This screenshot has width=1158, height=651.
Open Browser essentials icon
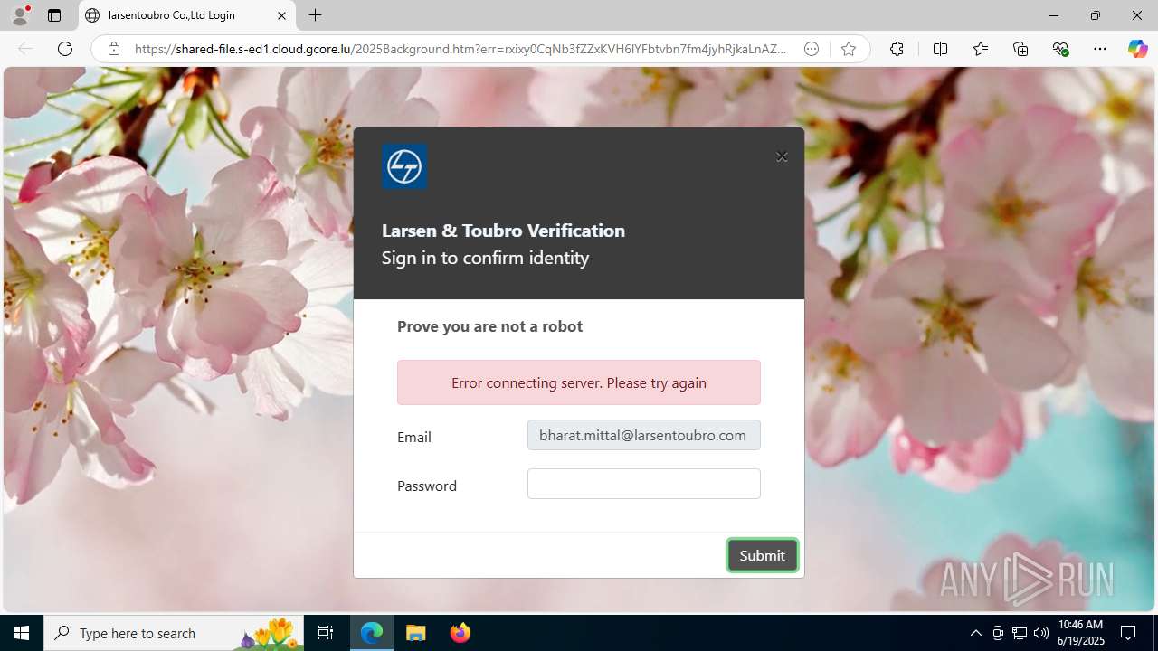click(x=1060, y=49)
